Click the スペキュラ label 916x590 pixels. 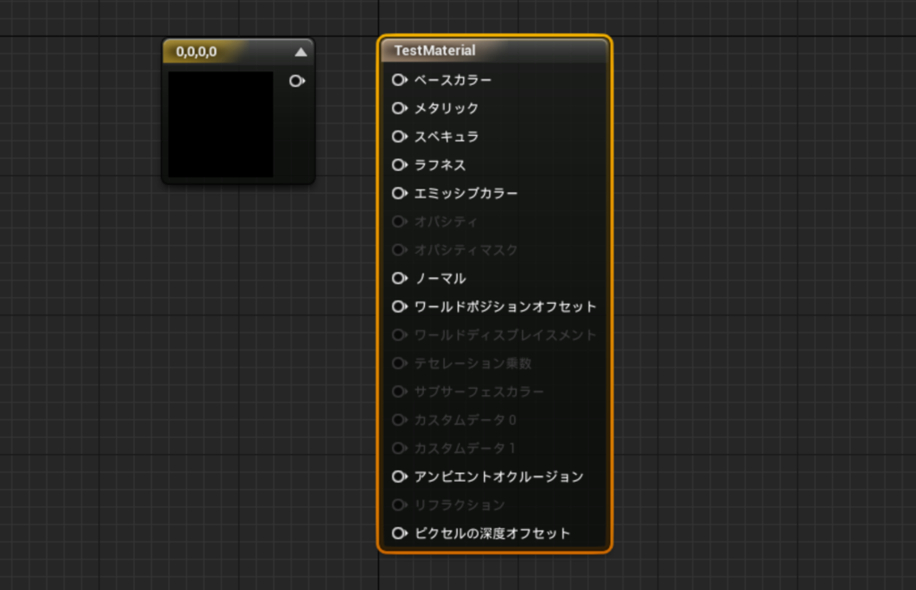click(446, 137)
